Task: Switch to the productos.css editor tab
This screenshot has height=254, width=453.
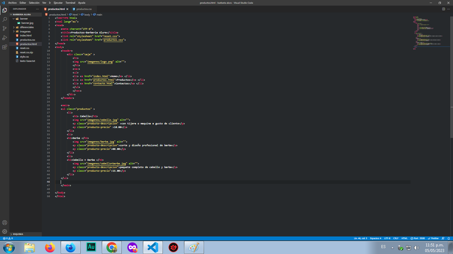Action: (84, 9)
